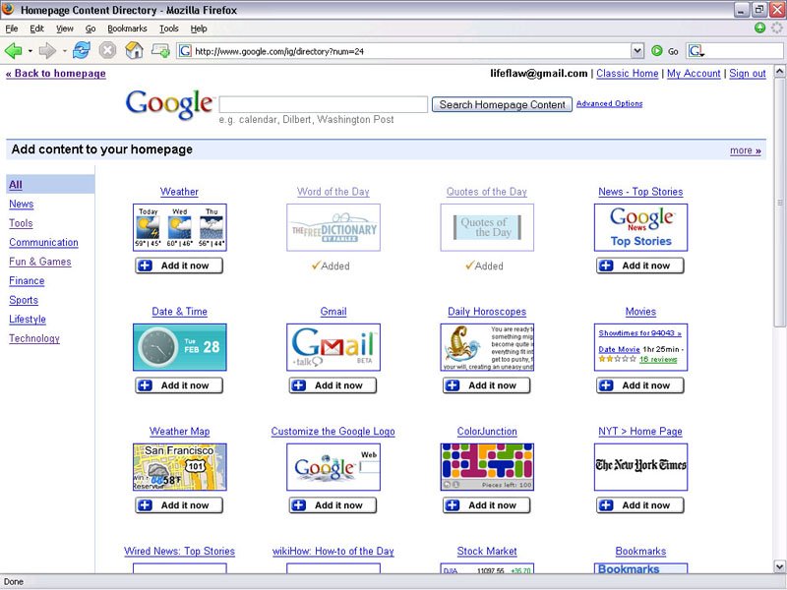The height and width of the screenshot is (590, 787).
Task: Click the Firefox Back arrow button
Action: (x=14, y=51)
